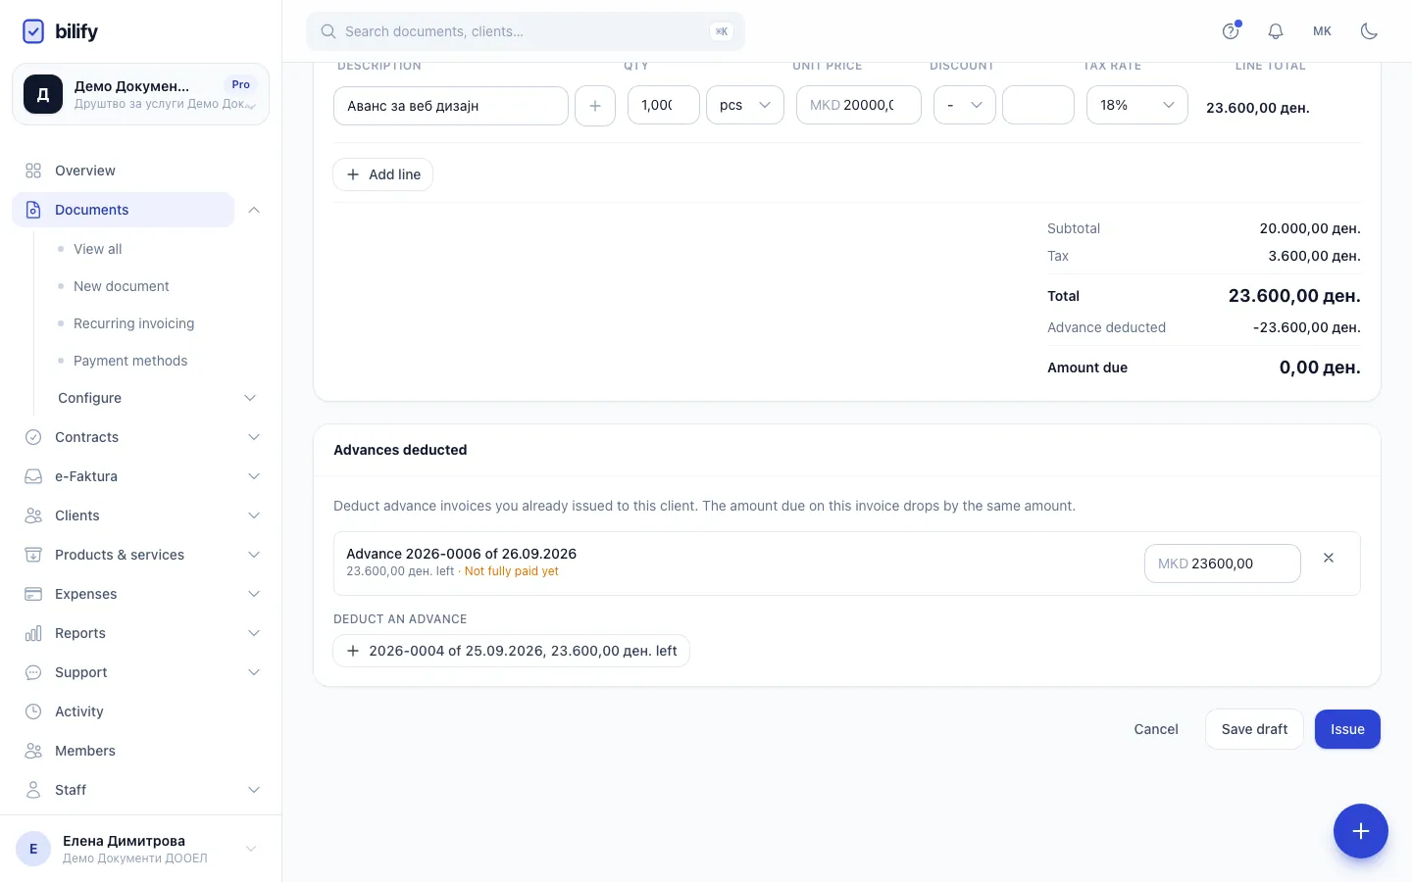Image resolution: width=1412 pixels, height=882 pixels.
Task: Edit the line description field
Action: (451, 106)
